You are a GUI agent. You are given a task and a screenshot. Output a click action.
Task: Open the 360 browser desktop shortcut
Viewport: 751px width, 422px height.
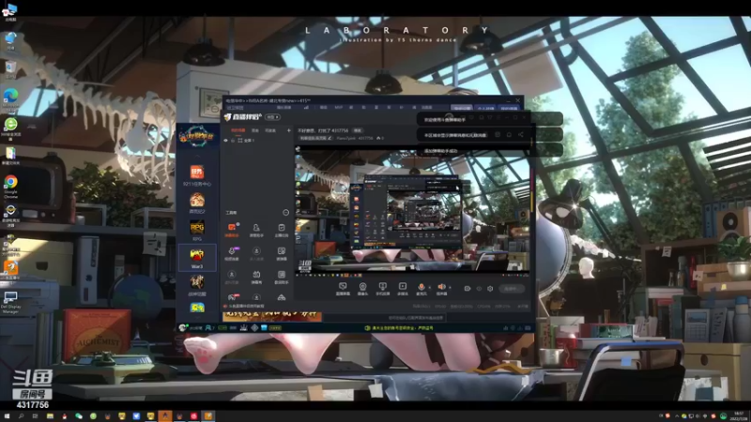pyautogui.click(x=10, y=128)
